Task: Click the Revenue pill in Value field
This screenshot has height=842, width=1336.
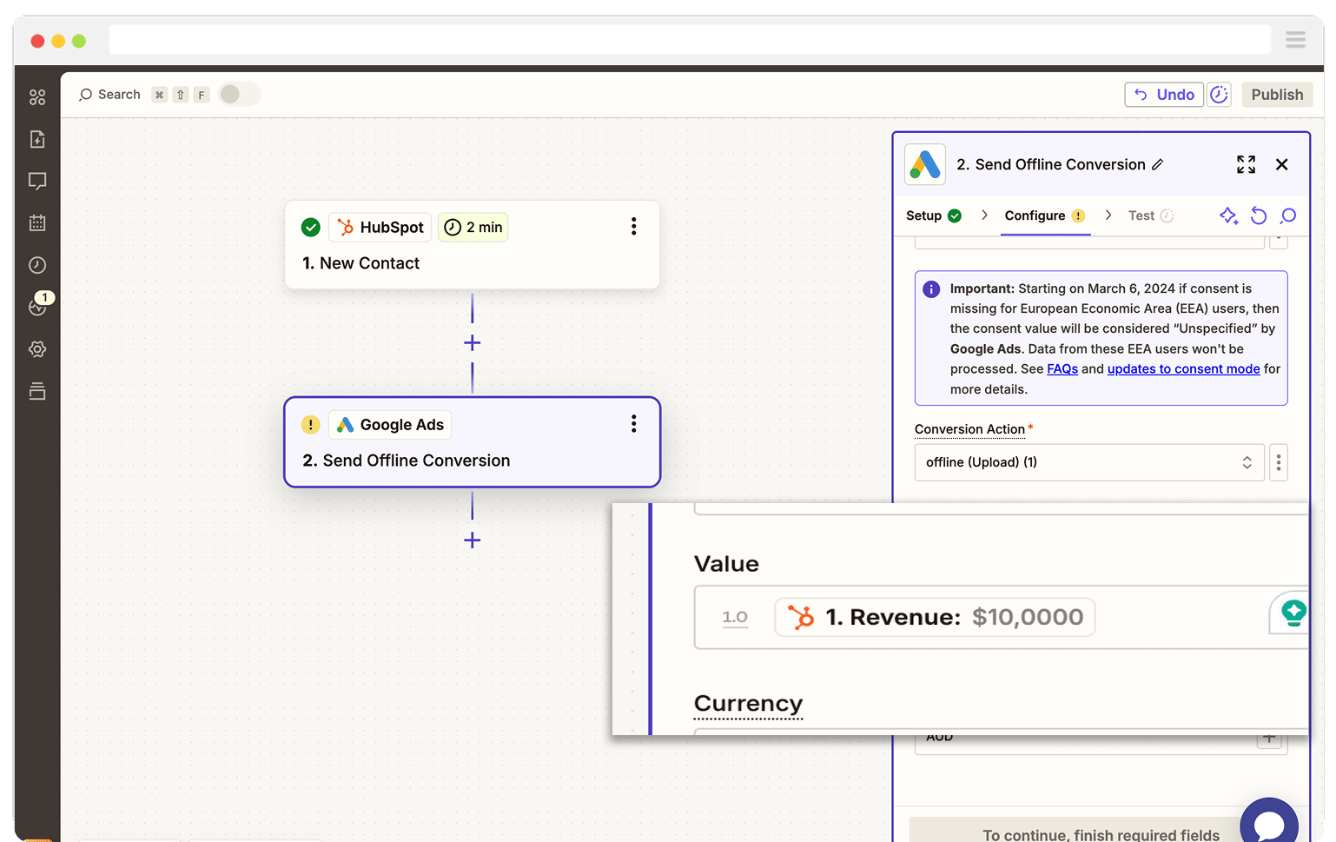Action: (935, 617)
